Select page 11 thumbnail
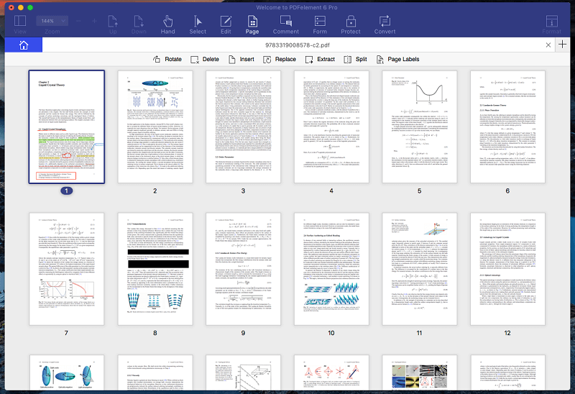The height and width of the screenshot is (394, 575). click(420, 269)
